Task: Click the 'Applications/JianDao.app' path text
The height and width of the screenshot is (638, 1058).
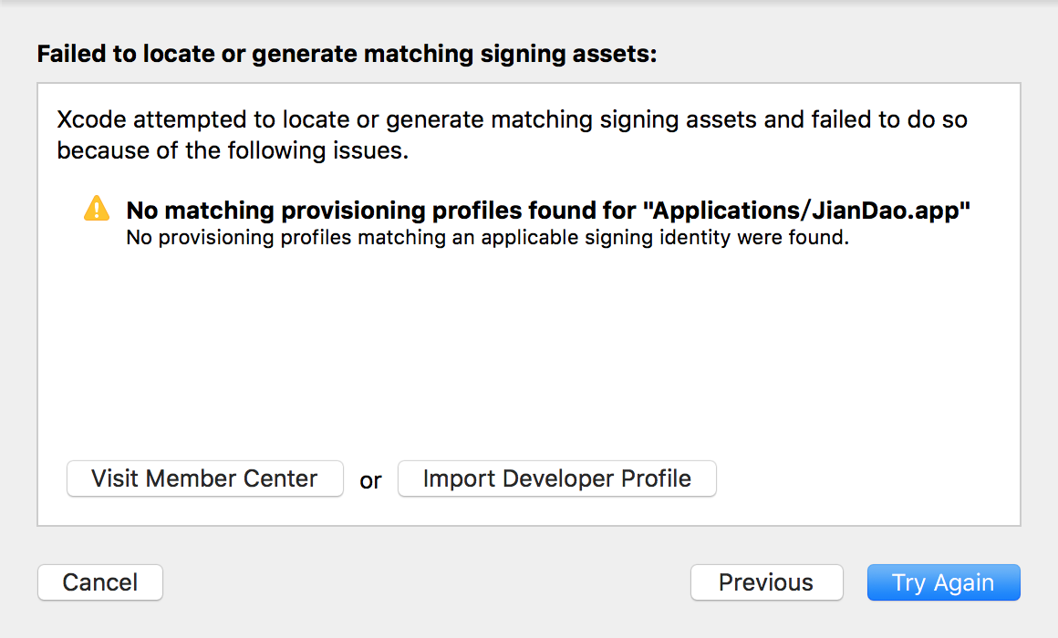Action: (806, 211)
